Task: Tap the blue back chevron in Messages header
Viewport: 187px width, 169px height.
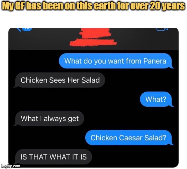Action: click(x=18, y=29)
